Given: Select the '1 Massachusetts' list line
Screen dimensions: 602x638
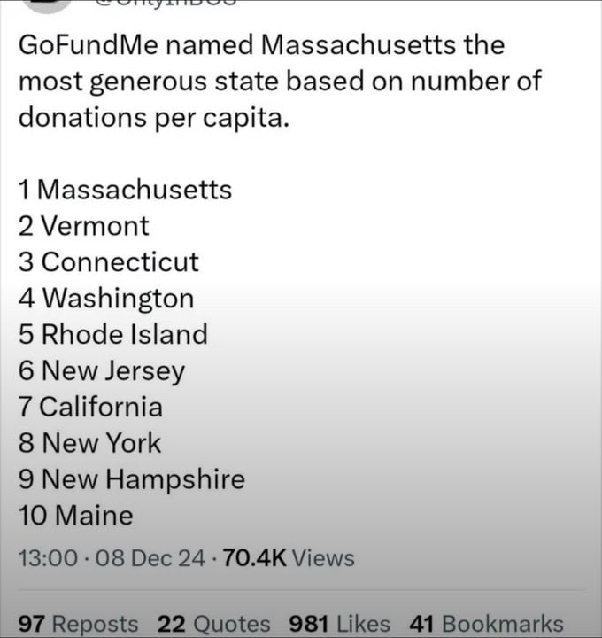Looking at the screenshot, I should click(x=125, y=190).
